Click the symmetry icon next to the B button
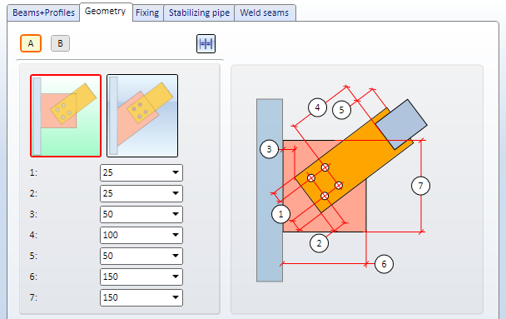 click(x=206, y=43)
